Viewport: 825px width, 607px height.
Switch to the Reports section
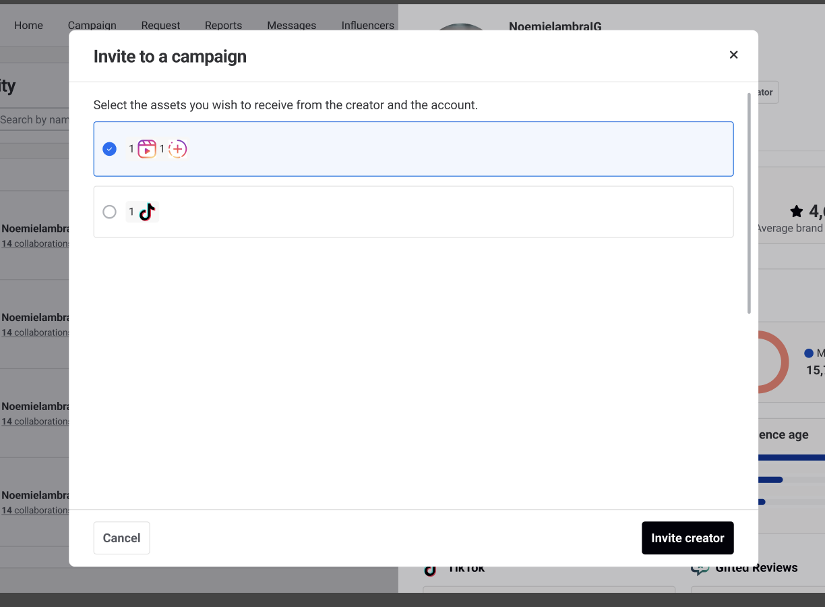[x=223, y=25]
